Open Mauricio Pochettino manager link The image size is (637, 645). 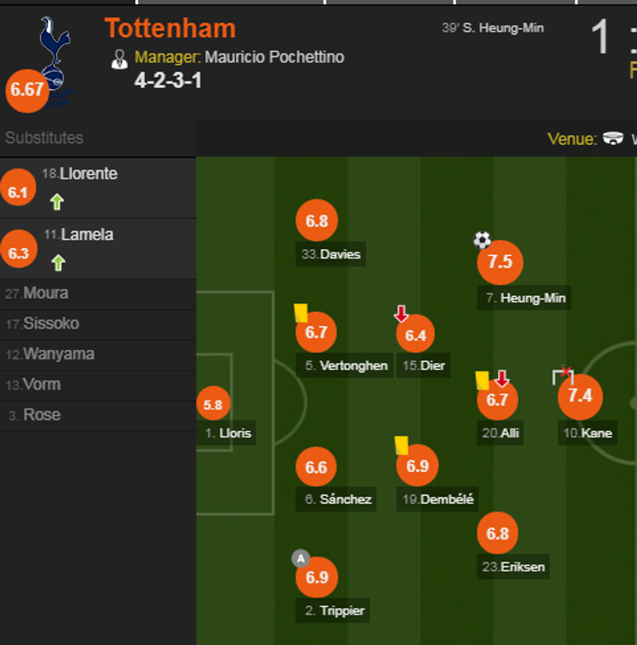[x=274, y=57]
